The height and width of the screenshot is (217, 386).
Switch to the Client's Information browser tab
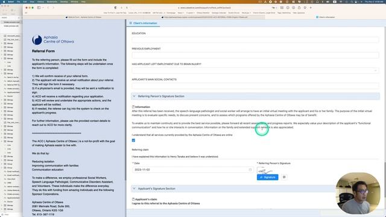[x=326, y=17]
